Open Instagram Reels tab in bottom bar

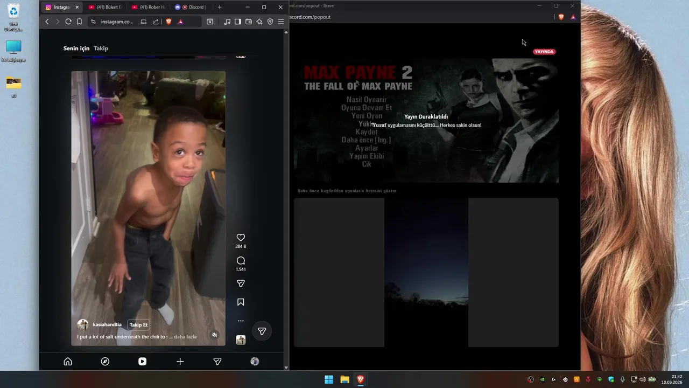142,362
